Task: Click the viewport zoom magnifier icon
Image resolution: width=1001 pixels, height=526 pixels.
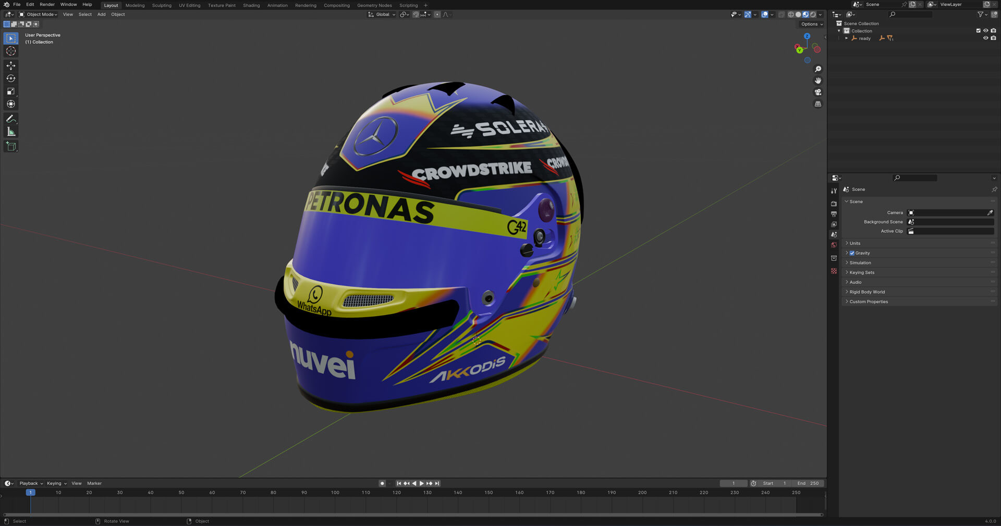Action: 818,69
